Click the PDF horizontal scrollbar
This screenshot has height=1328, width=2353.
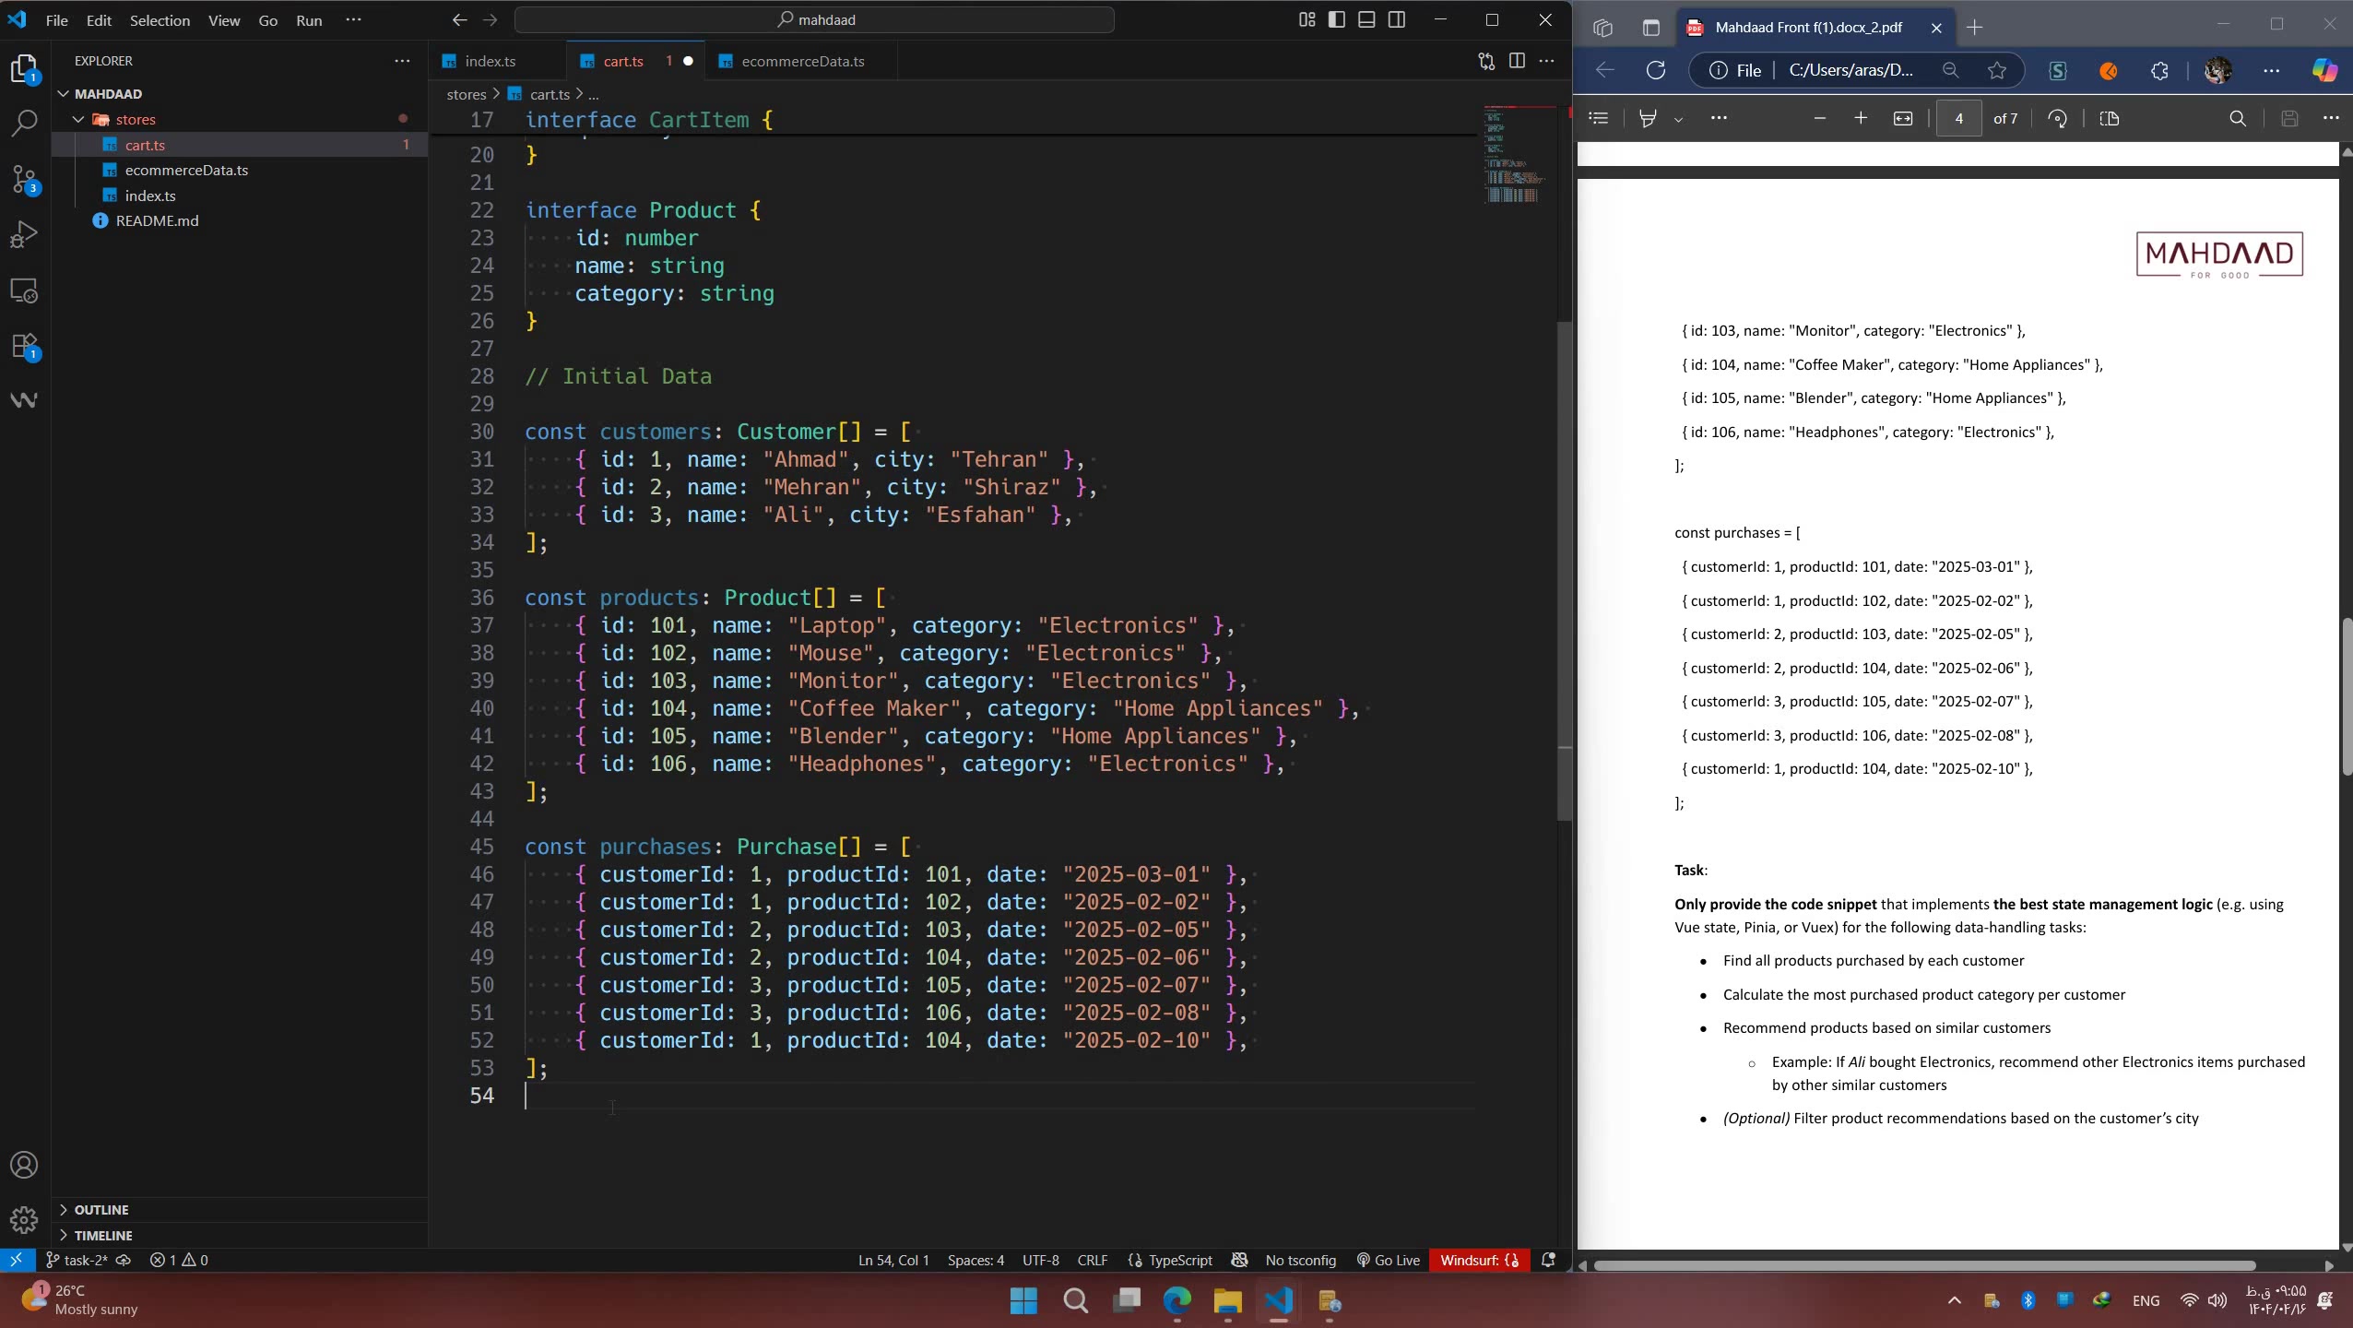(1924, 1265)
